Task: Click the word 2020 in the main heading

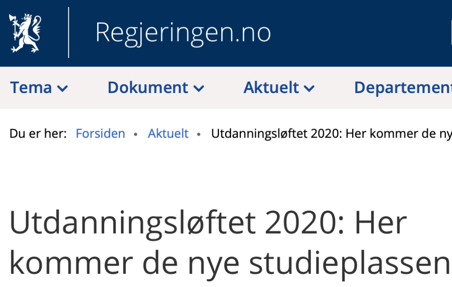Action: coord(300,223)
